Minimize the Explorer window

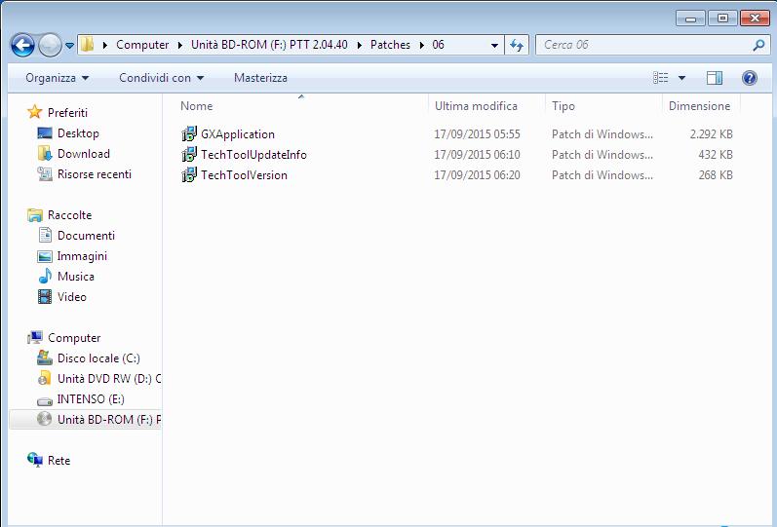pos(690,19)
